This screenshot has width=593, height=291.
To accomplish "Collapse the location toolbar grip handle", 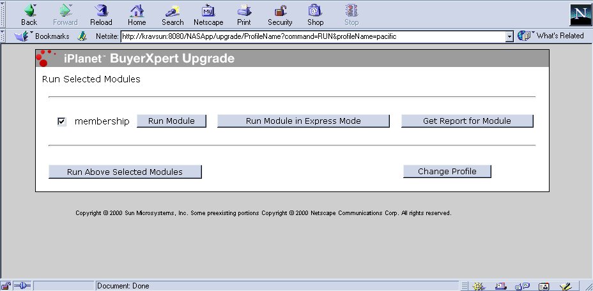I will click(3, 36).
